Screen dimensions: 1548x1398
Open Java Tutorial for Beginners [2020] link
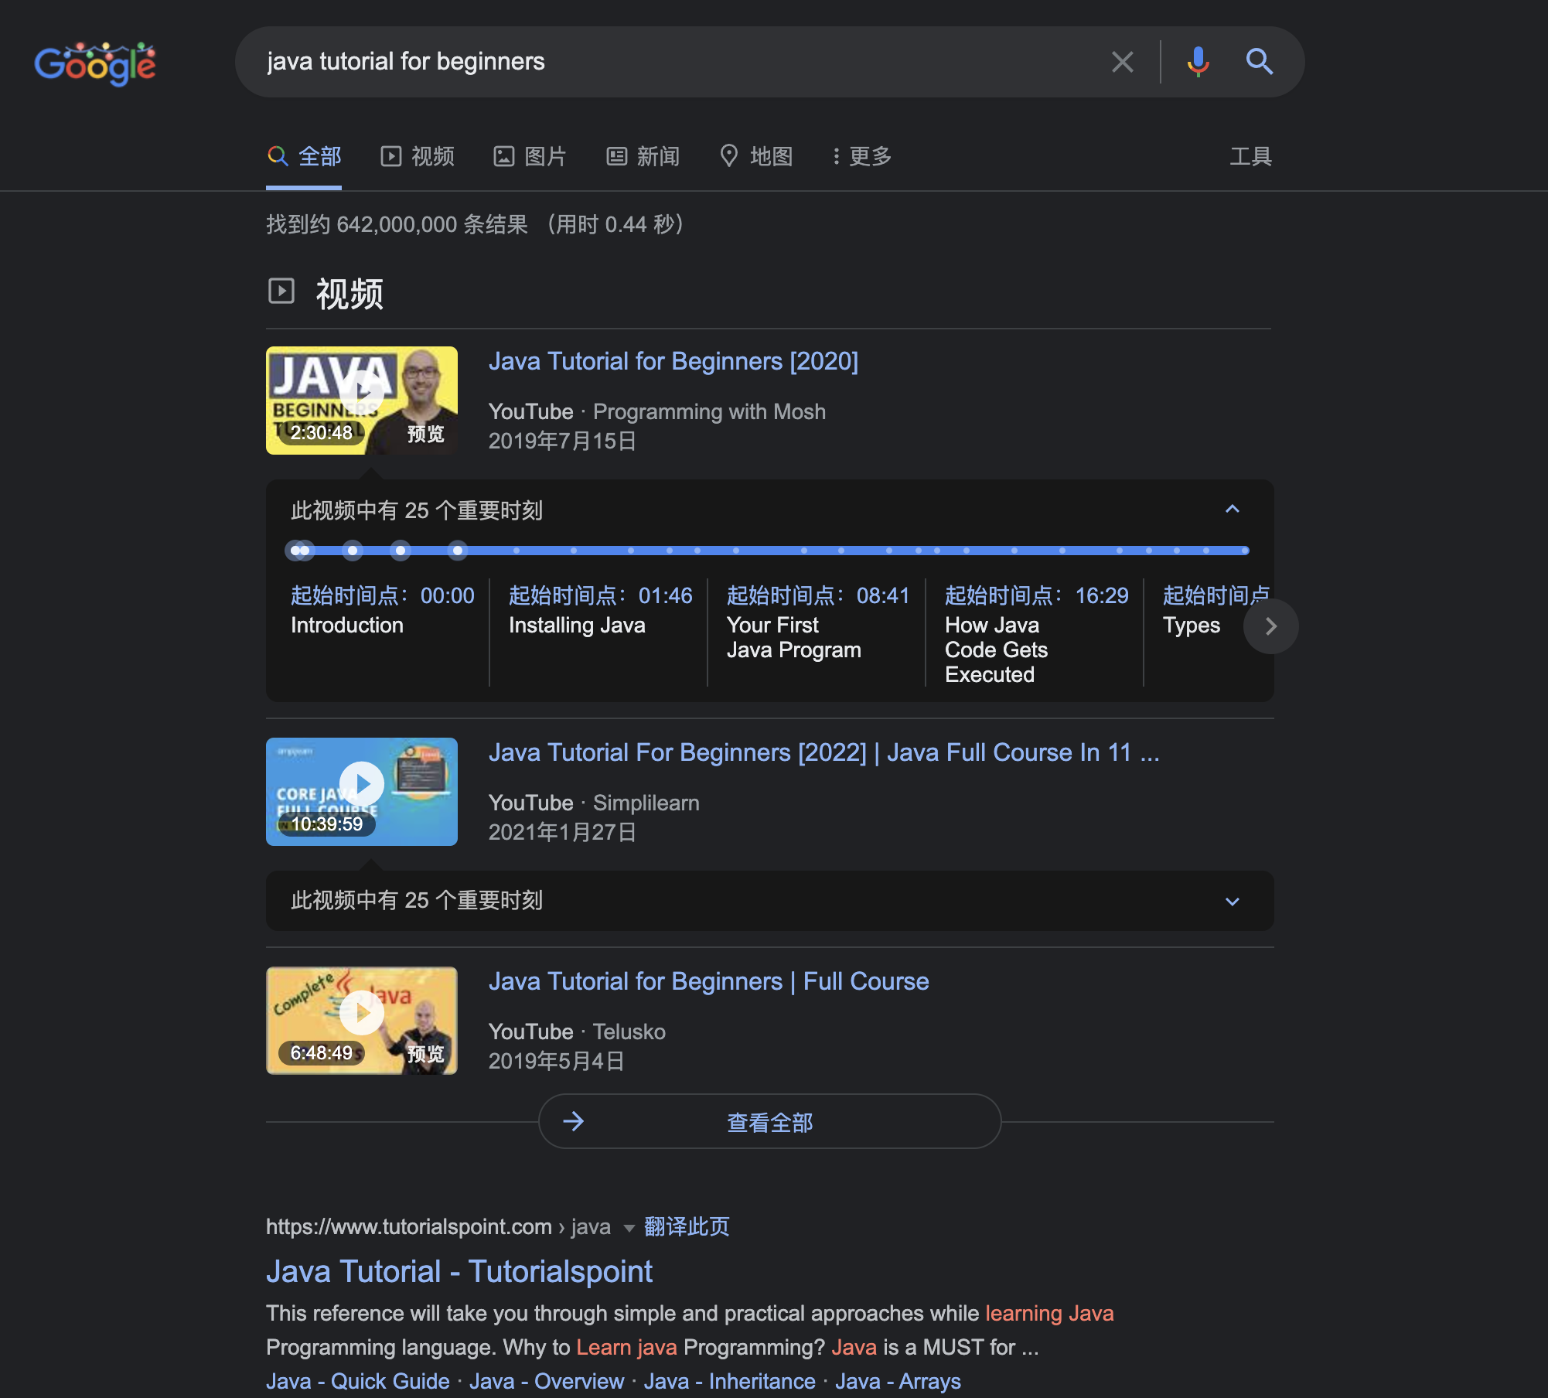[x=673, y=361]
